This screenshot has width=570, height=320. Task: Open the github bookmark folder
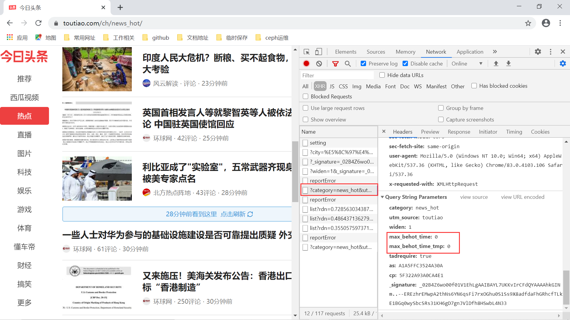(156, 38)
